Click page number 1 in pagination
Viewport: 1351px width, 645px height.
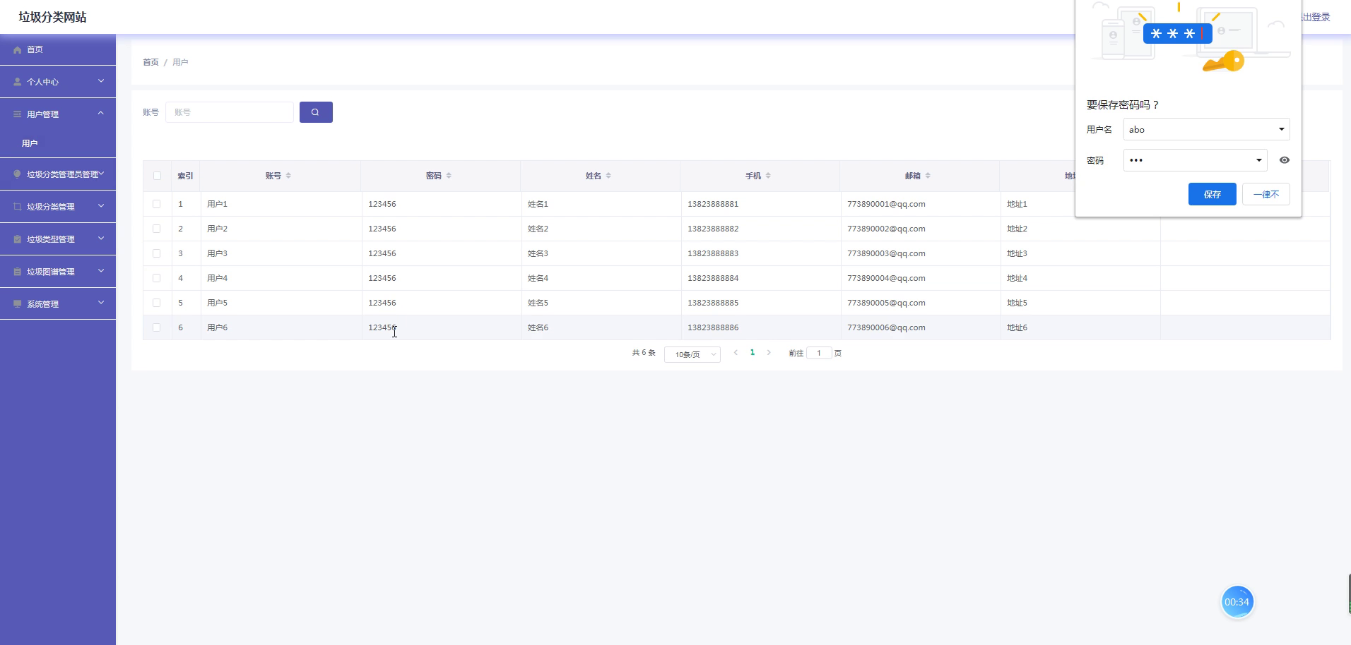point(753,352)
